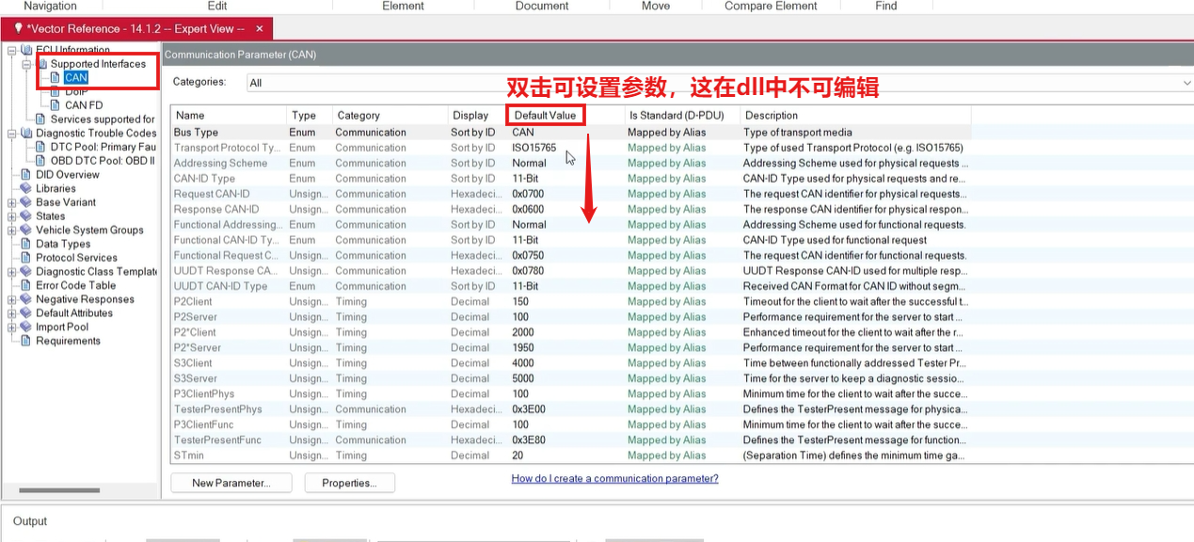Click the Default Attributes layers icon
Viewport: 1194px width, 542px height.
coord(26,313)
